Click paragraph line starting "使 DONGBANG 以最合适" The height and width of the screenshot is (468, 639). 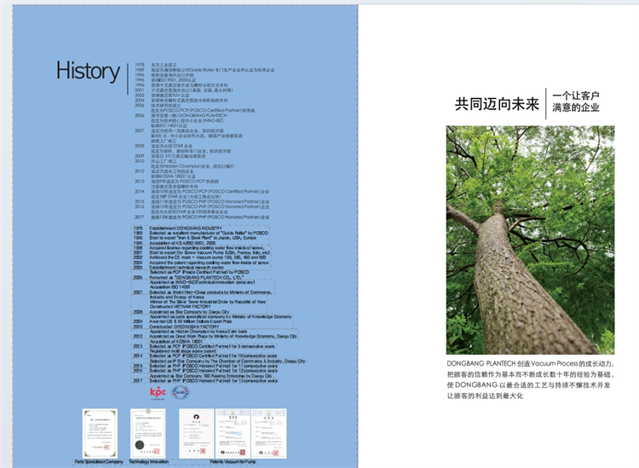coord(529,384)
